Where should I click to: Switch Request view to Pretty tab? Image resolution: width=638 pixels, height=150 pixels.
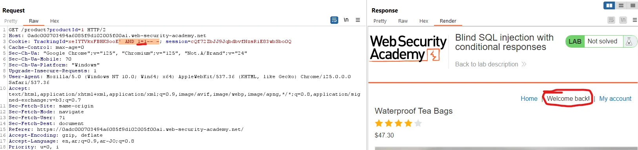pos(11,21)
